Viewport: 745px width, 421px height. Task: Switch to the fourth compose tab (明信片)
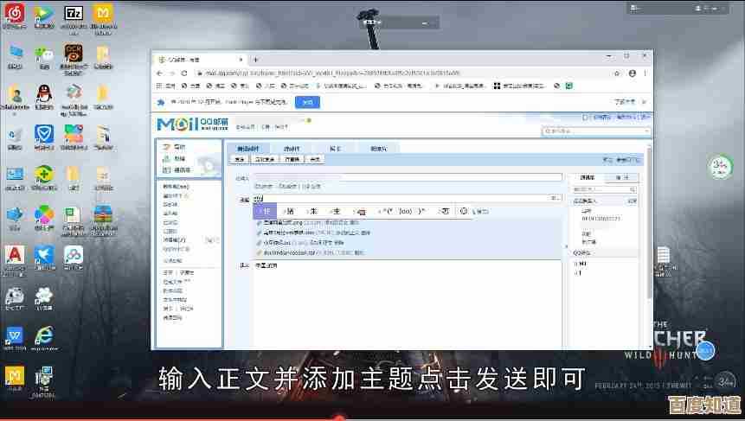coord(379,149)
